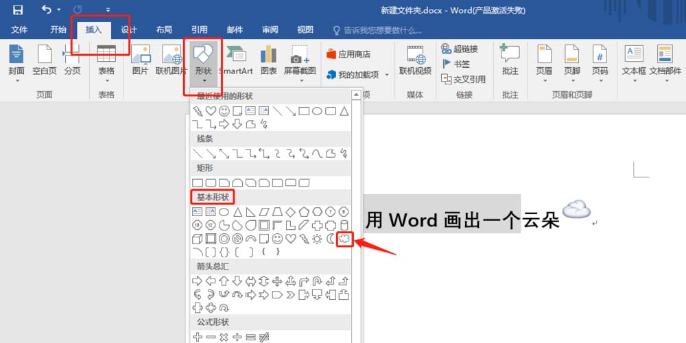
Task: Open the 屏幕截图 screenshot dropdown
Action: click(300, 63)
